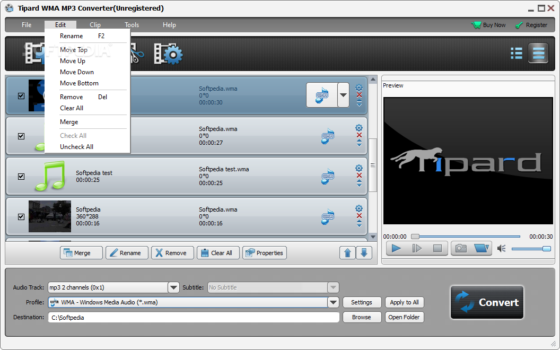
Task: Uncheck the 00:00:27 file checkbox
Action: coord(21,136)
